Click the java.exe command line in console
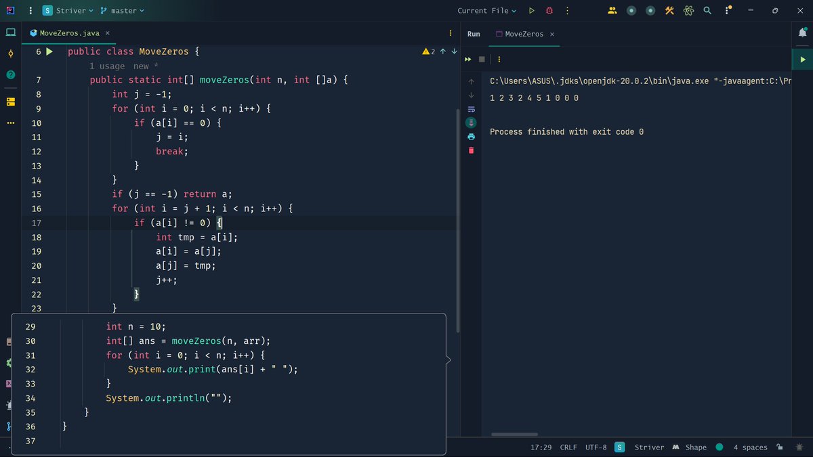The width and height of the screenshot is (813, 457). (640, 81)
